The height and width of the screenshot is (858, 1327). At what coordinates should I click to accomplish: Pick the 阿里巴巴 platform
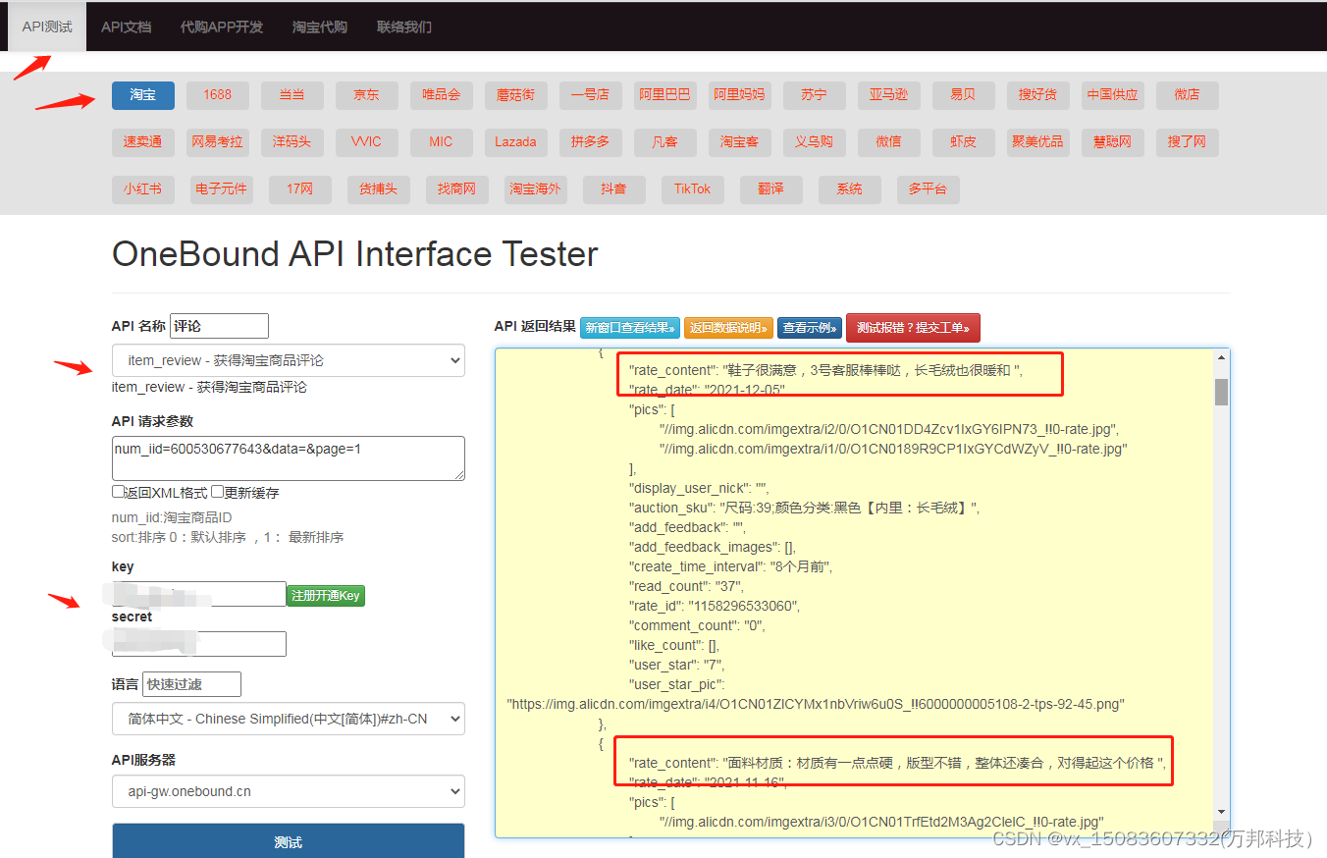[x=665, y=95]
